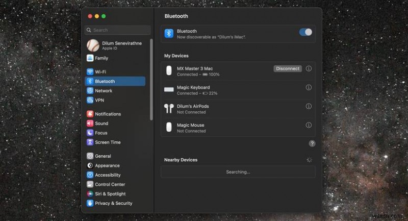This screenshot has width=408, height=221.
Task: Show info for Magic Keyboard
Action: (x=309, y=87)
